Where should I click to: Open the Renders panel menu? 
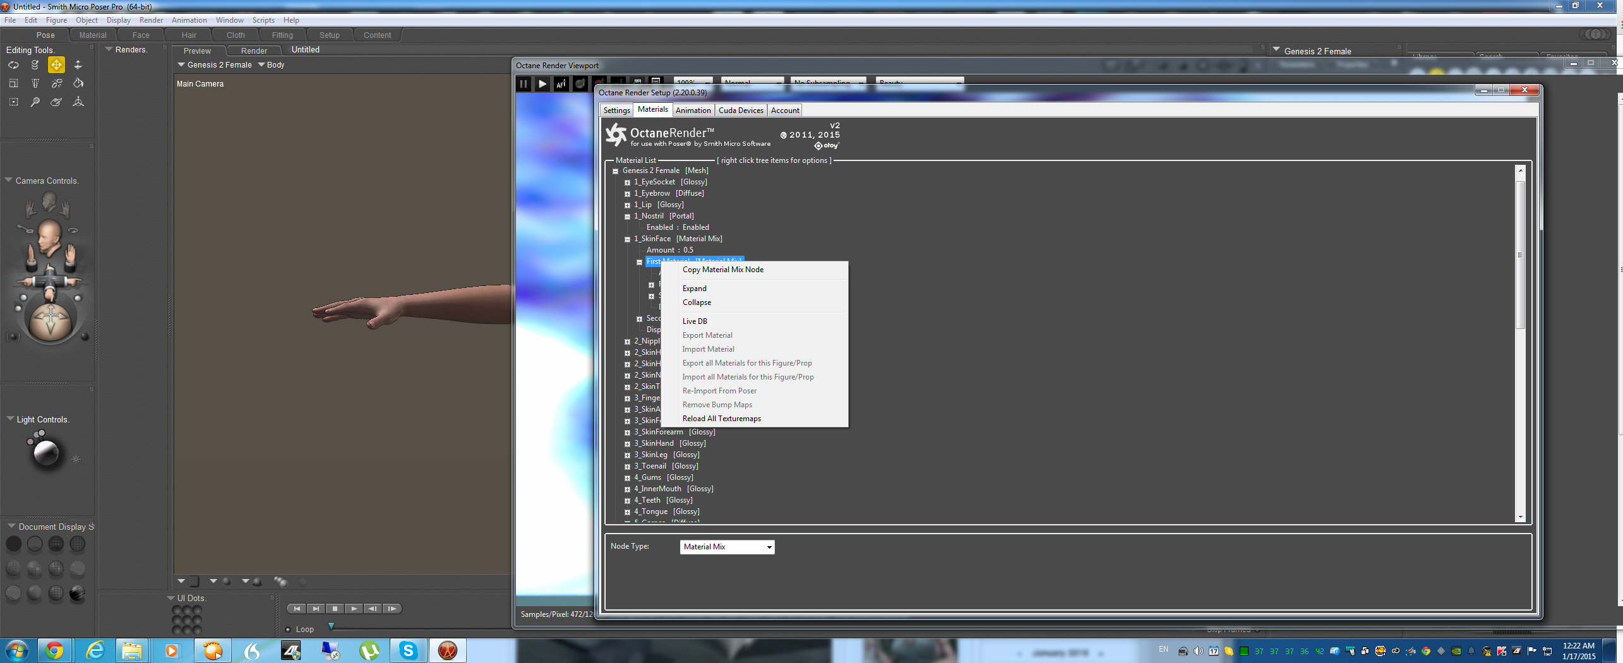(x=109, y=49)
